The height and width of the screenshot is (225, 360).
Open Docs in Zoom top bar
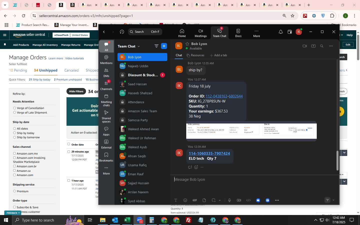pyautogui.click(x=238, y=33)
